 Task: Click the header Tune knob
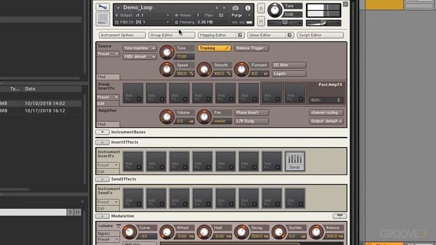(x=275, y=10)
